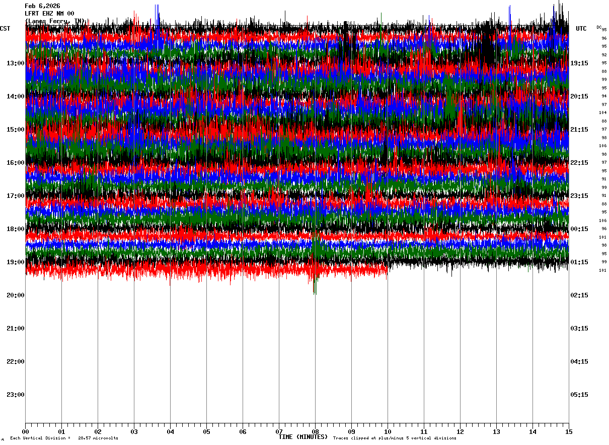Select the 17:00 CST time label
609x445 pixels.
(x=16, y=196)
